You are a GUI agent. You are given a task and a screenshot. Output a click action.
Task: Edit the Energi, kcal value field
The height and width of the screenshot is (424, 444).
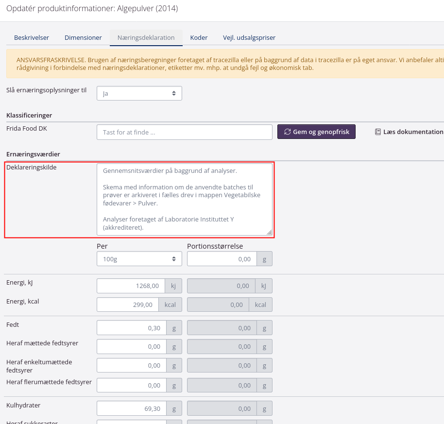[131, 305]
